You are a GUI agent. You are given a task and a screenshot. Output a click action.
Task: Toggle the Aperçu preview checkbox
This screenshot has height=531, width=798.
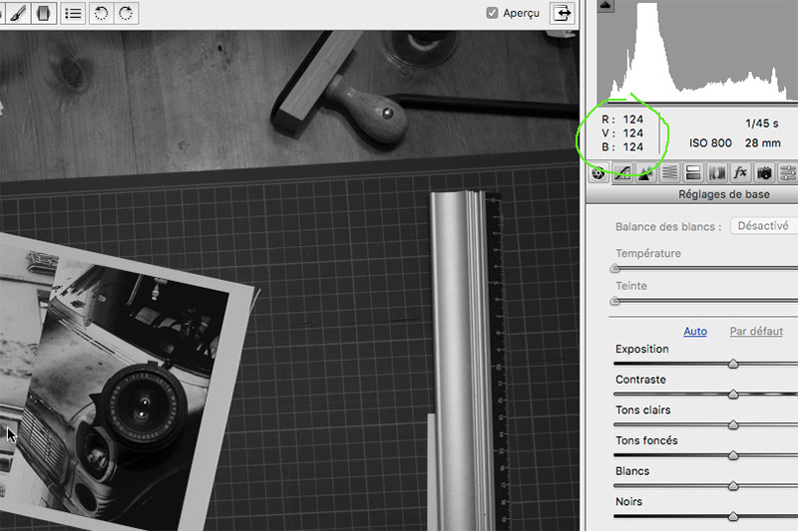point(492,13)
